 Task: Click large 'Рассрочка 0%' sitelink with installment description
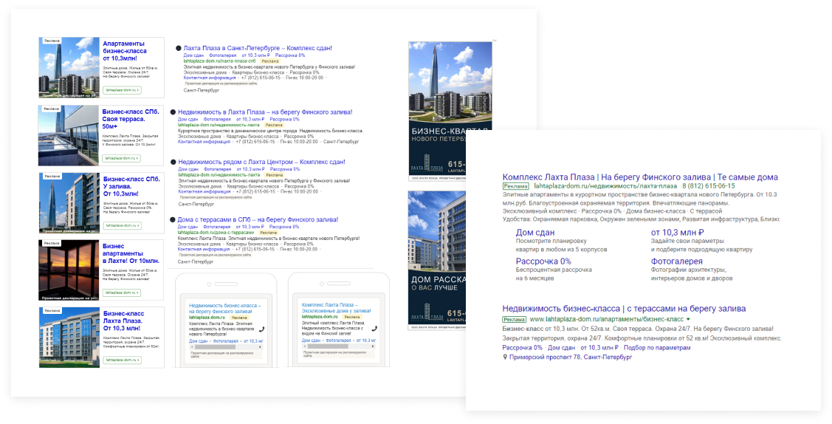pos(543,261)
